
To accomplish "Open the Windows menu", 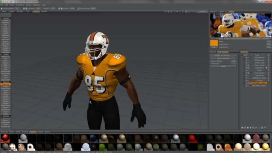I will pos(36,5).
